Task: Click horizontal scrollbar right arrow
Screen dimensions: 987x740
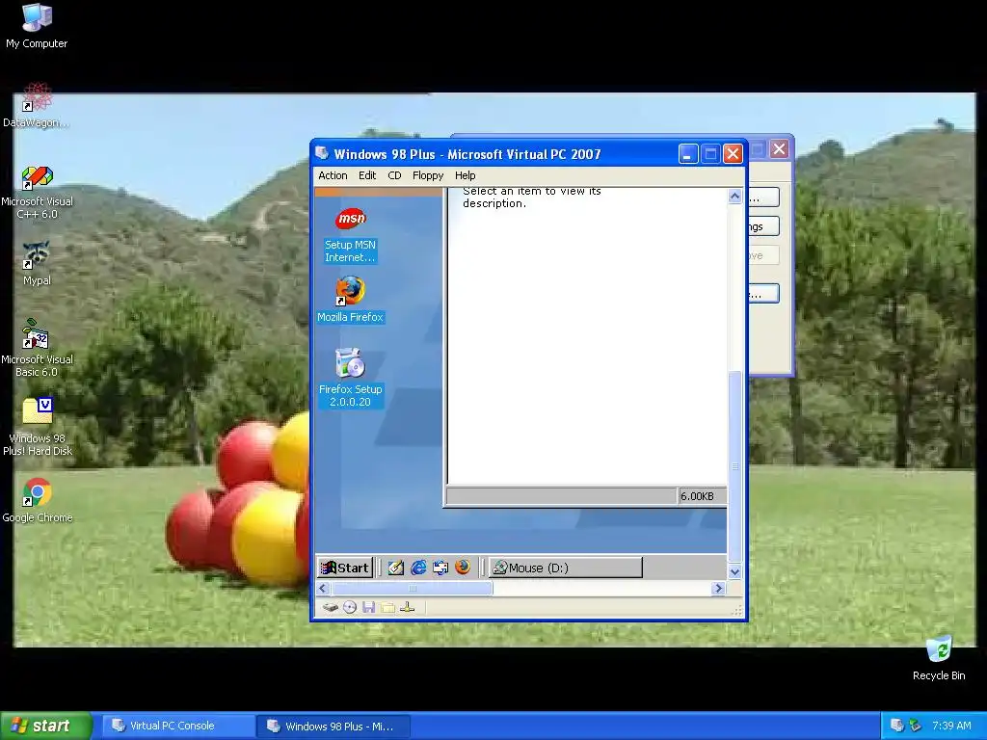Action: coord(718,589)
